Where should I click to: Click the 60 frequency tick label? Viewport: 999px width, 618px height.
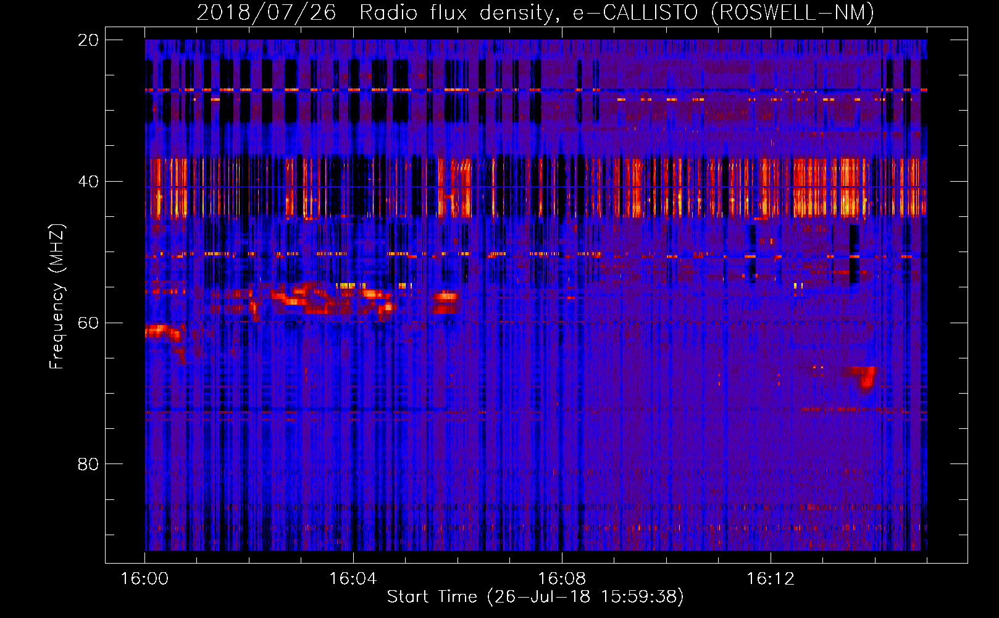(x=88, y=323)
